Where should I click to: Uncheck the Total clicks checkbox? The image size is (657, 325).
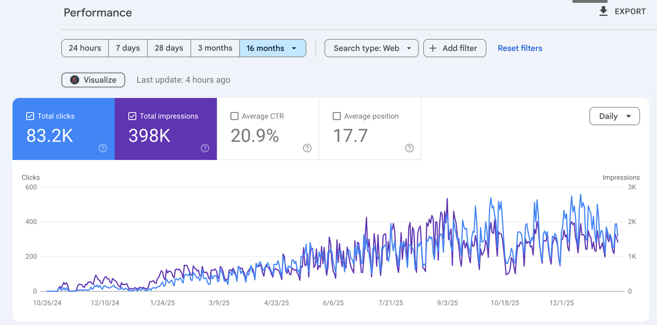click(x=30, y=116)
